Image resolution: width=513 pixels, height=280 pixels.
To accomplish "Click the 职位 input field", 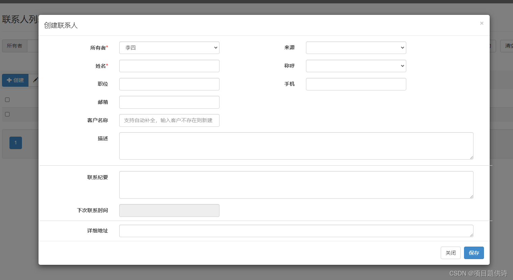I will click(x=169, y=84).
